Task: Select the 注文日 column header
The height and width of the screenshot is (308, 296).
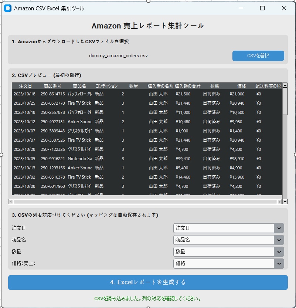Action: [25, 85]
